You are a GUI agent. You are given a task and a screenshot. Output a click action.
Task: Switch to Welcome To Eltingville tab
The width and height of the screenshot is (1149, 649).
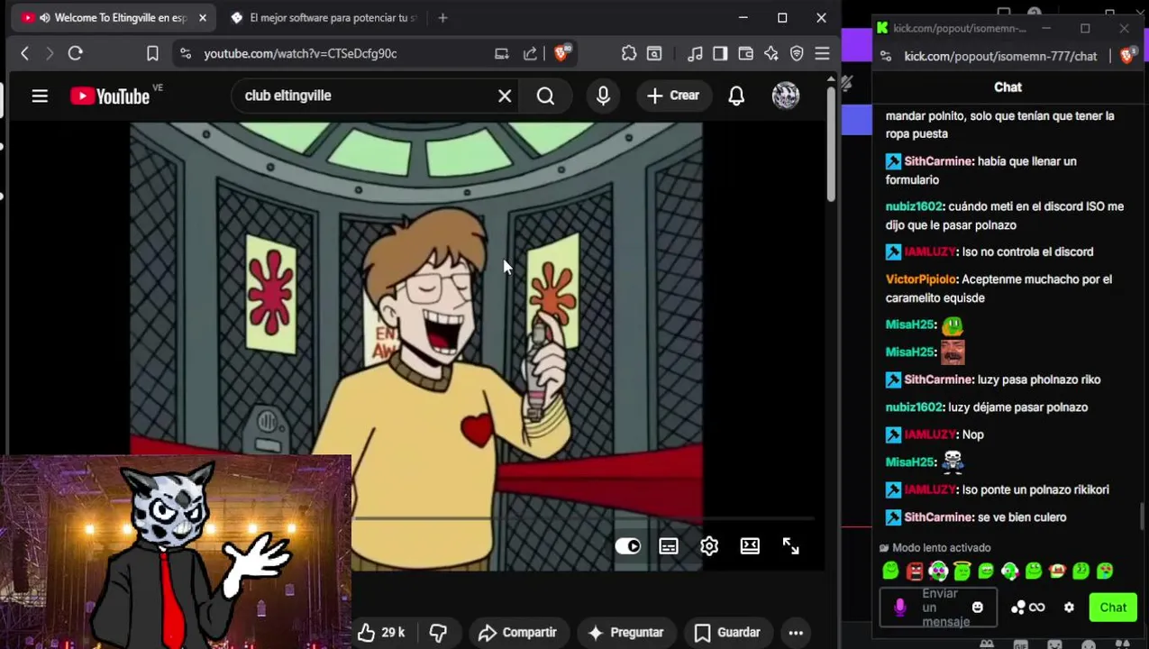tap(113, 18)
